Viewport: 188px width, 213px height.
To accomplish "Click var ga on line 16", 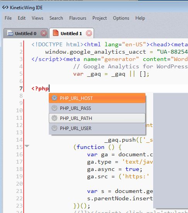I will coord(97,155).
